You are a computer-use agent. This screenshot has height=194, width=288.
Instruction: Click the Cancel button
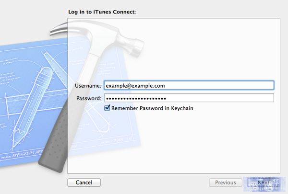click(x=84, y=183)
